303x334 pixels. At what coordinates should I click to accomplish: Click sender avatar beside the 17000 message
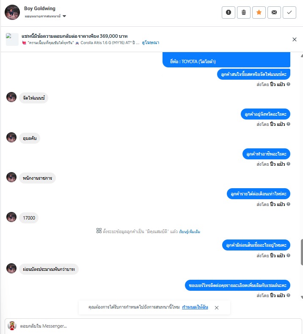pyautogui.click(x=11, y=217)
